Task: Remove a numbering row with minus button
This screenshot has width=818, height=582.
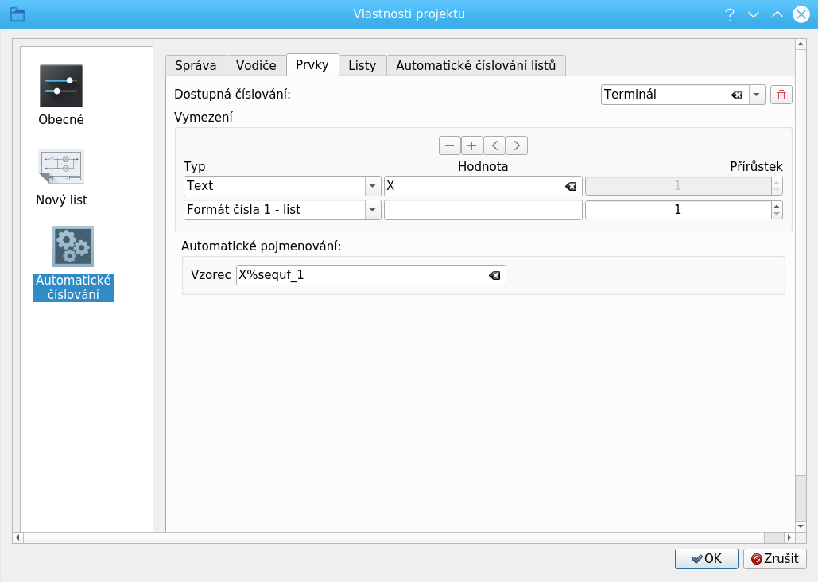Action: [450, 145]
